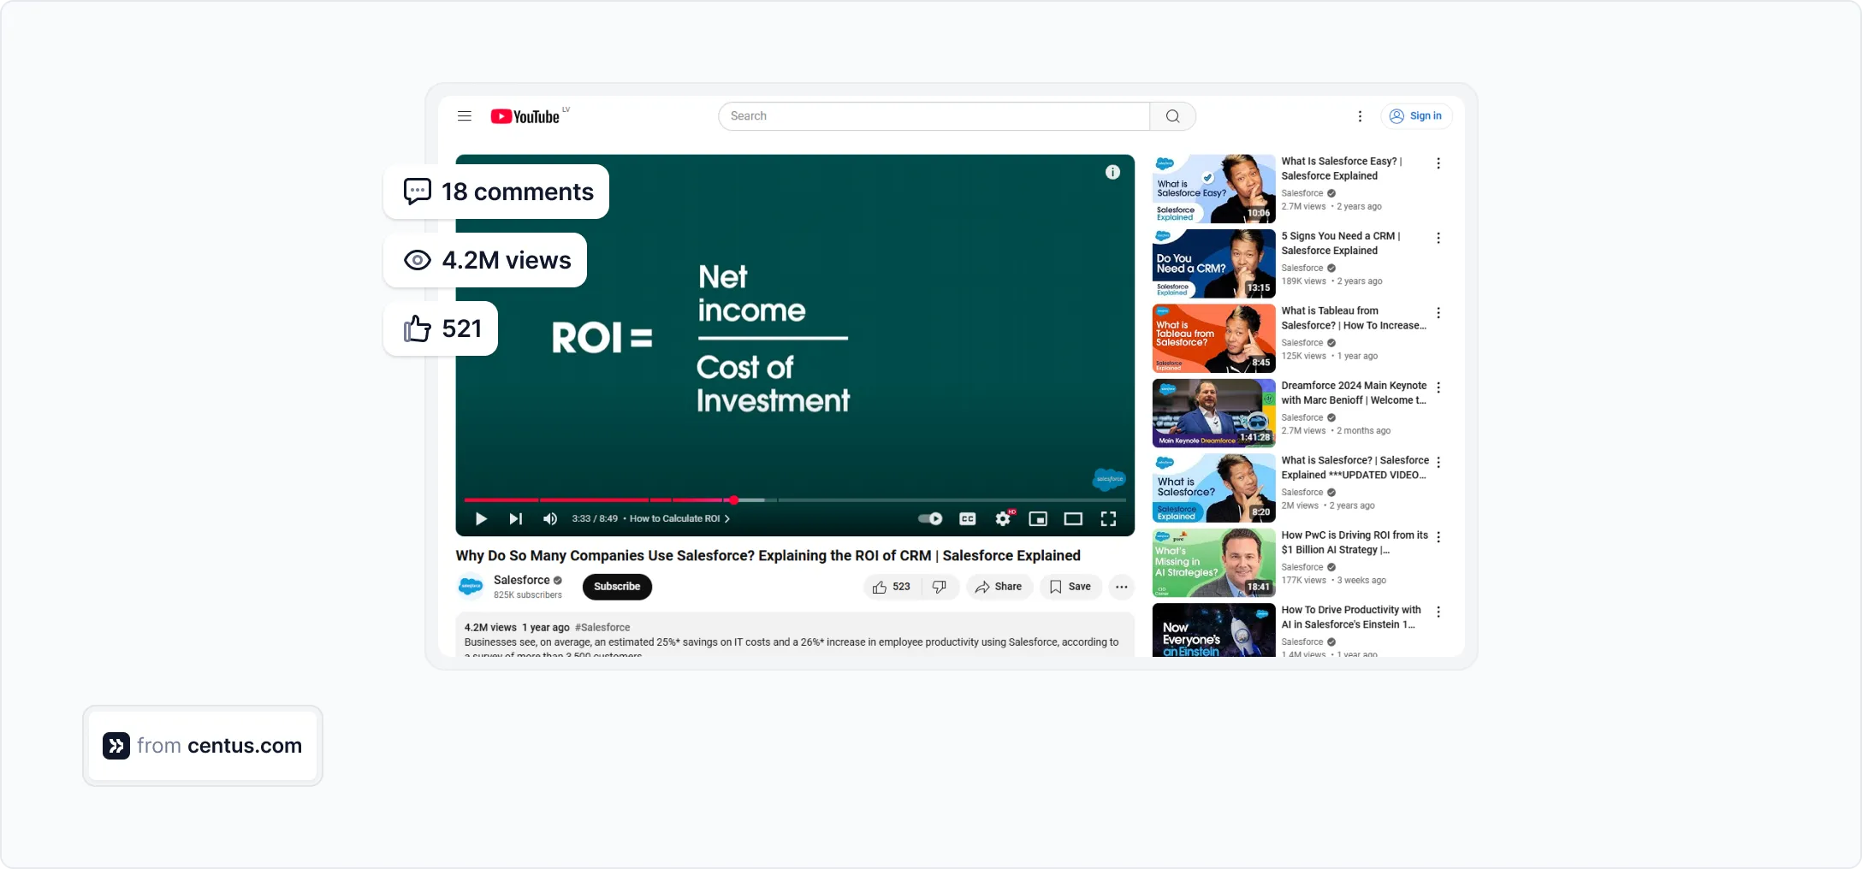
Task: Mute the video volume
Action: click(549, 519)
